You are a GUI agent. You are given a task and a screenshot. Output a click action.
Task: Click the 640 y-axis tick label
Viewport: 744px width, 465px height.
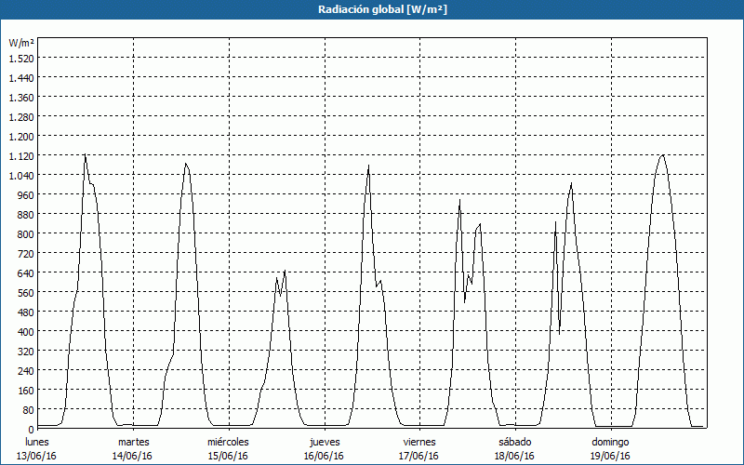pyautogui.click(x=25, y=273)
